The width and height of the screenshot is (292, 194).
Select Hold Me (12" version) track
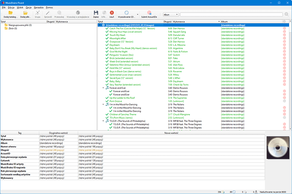pyautogui.click(x=120, y=68)
